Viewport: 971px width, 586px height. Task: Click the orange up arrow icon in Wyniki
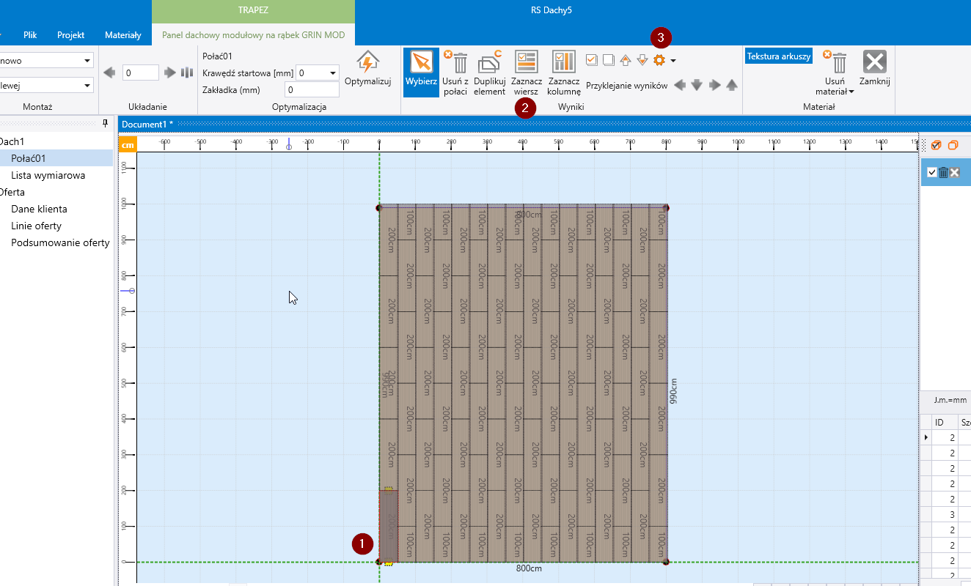tap(625, 60)
